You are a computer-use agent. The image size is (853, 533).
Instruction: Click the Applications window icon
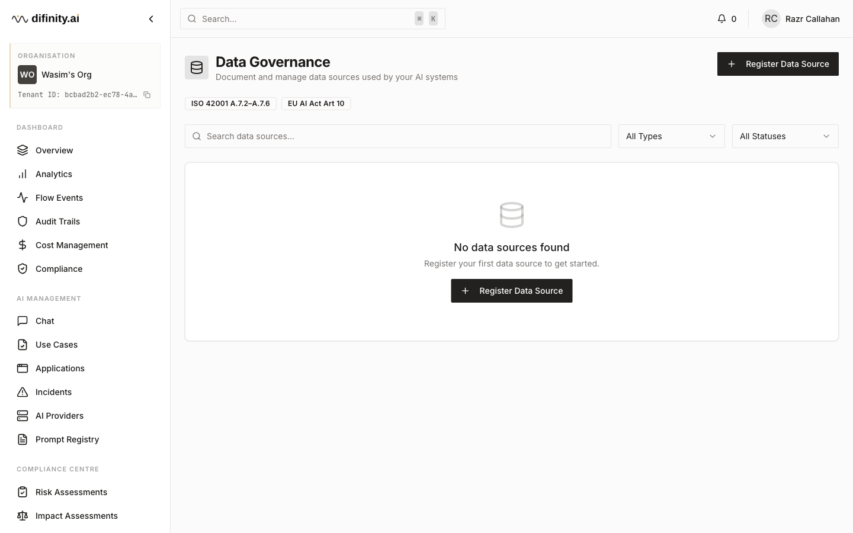(x=23, y=368)
